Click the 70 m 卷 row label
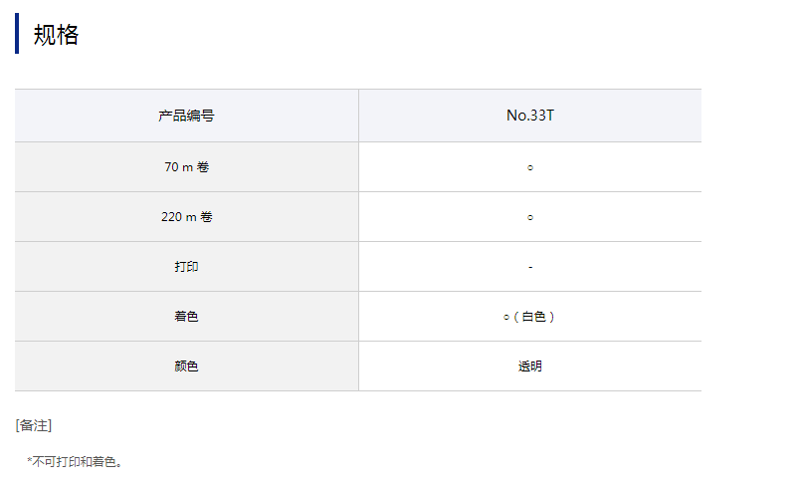 point(186,167)
